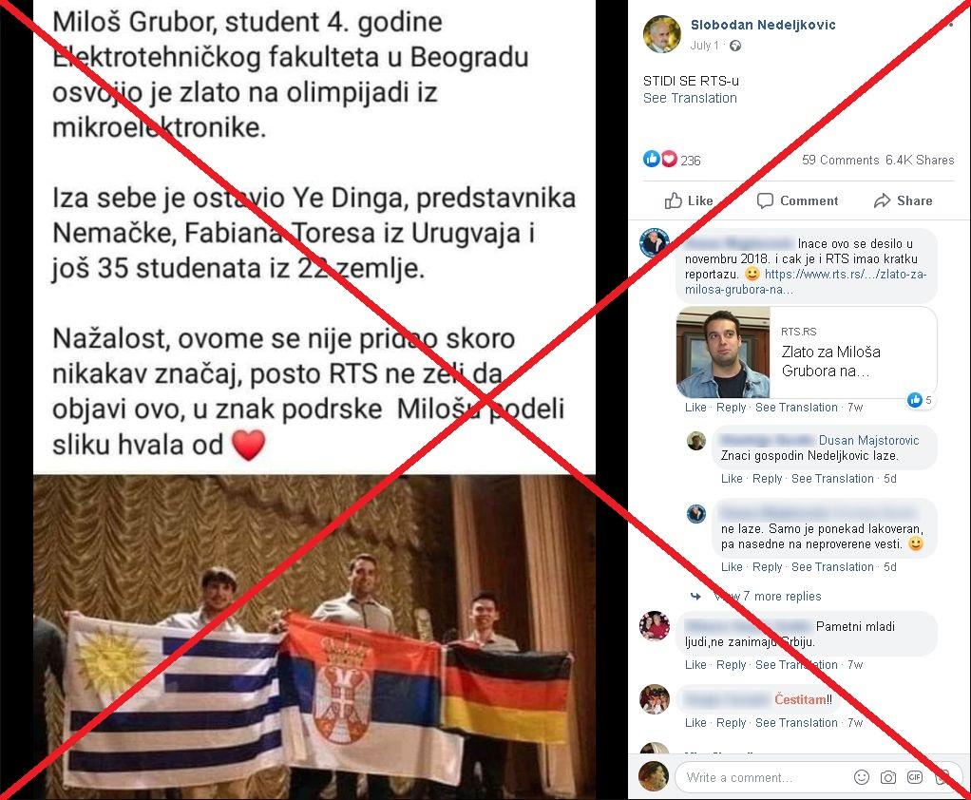Click the Comment speech bubble button

[797, 200]
